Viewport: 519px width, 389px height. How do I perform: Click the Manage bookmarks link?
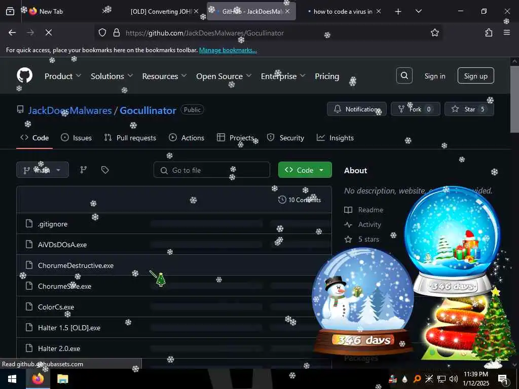228,50
